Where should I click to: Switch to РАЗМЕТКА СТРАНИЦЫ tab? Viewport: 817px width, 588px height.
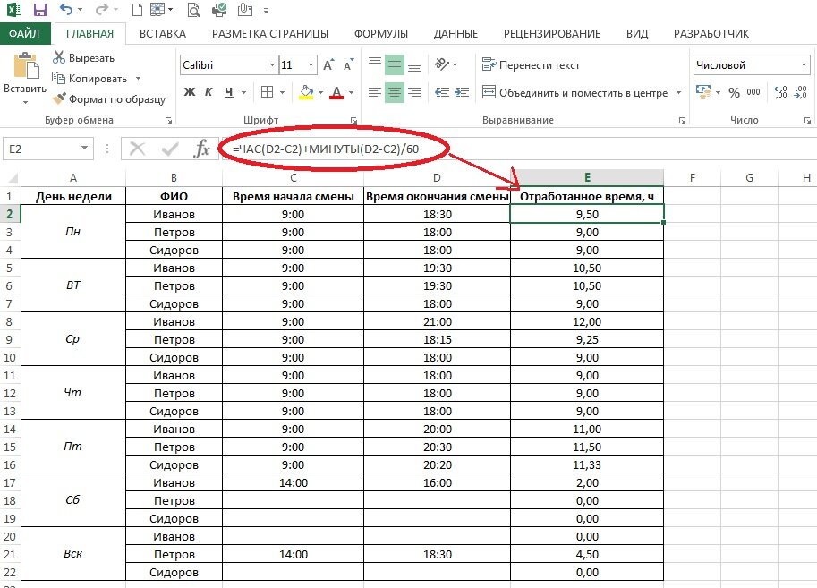[270, 34]
